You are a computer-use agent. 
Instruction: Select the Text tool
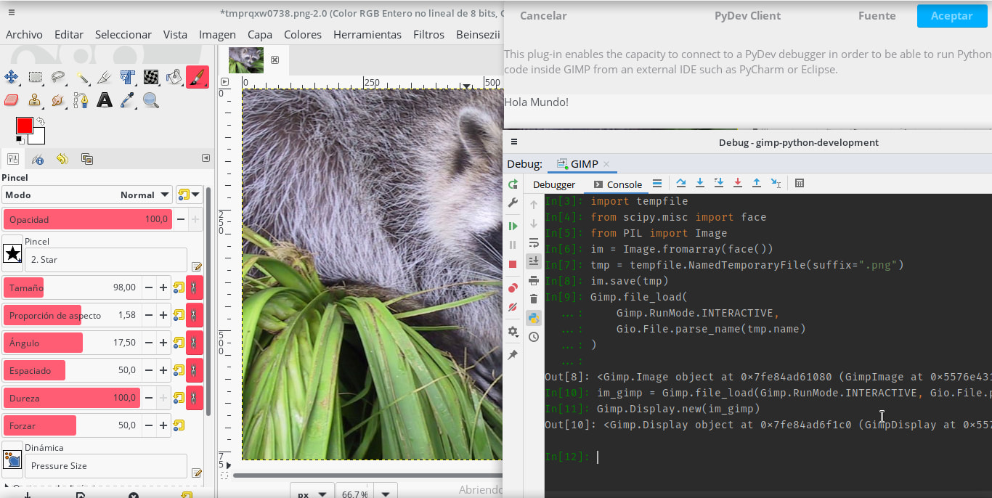pos(105,100)
